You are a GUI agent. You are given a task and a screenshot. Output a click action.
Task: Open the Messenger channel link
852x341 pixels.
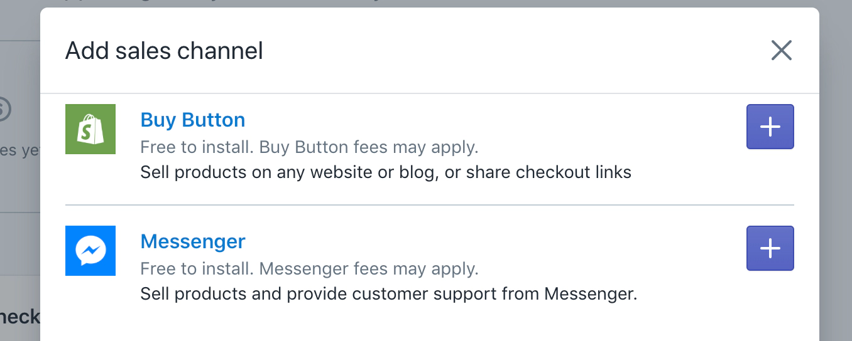click(x=193, y=241)
